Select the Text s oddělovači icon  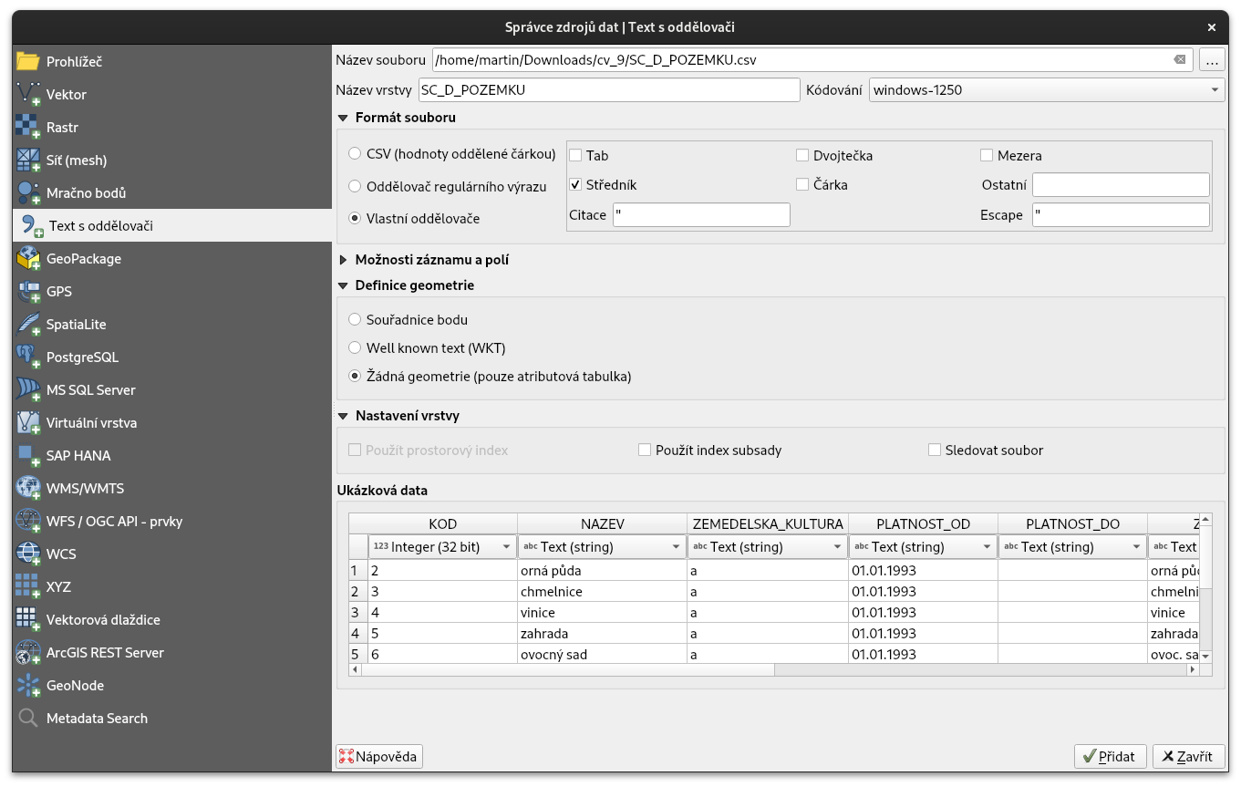coord(32,226)
